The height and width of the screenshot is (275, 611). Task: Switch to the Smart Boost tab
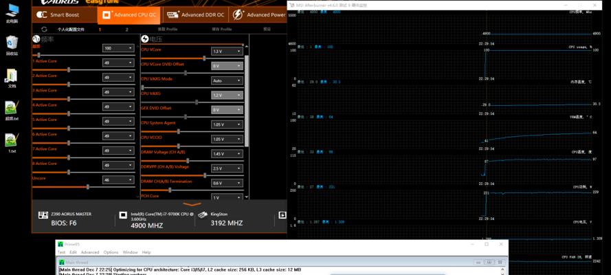(x=65, y=15)
